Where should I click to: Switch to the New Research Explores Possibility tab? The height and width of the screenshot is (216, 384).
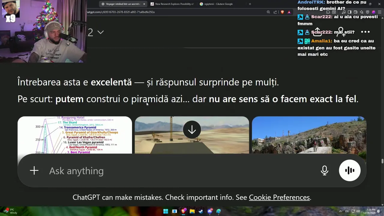click(x=172, y=4)
